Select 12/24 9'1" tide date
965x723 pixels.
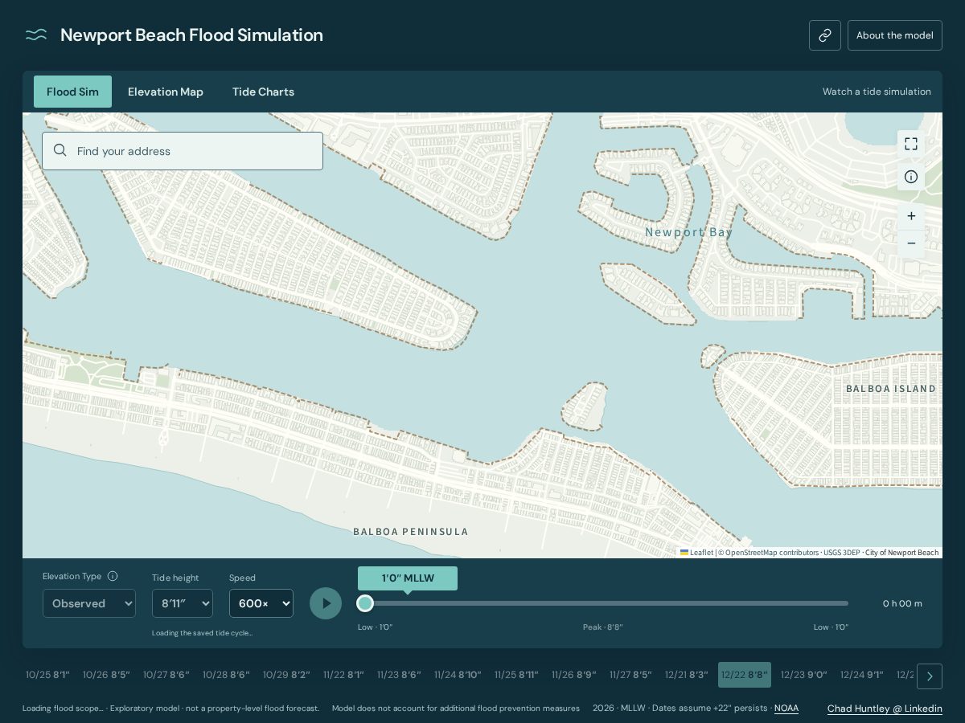pyautogui.click(x=862, y=675)
